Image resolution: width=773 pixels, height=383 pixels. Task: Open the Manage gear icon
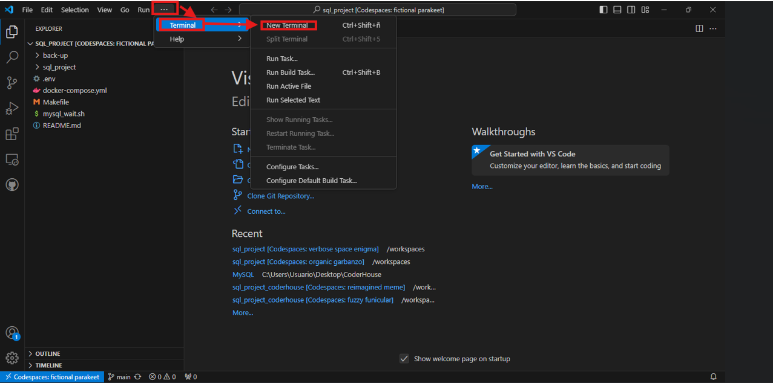click(12, 358)
